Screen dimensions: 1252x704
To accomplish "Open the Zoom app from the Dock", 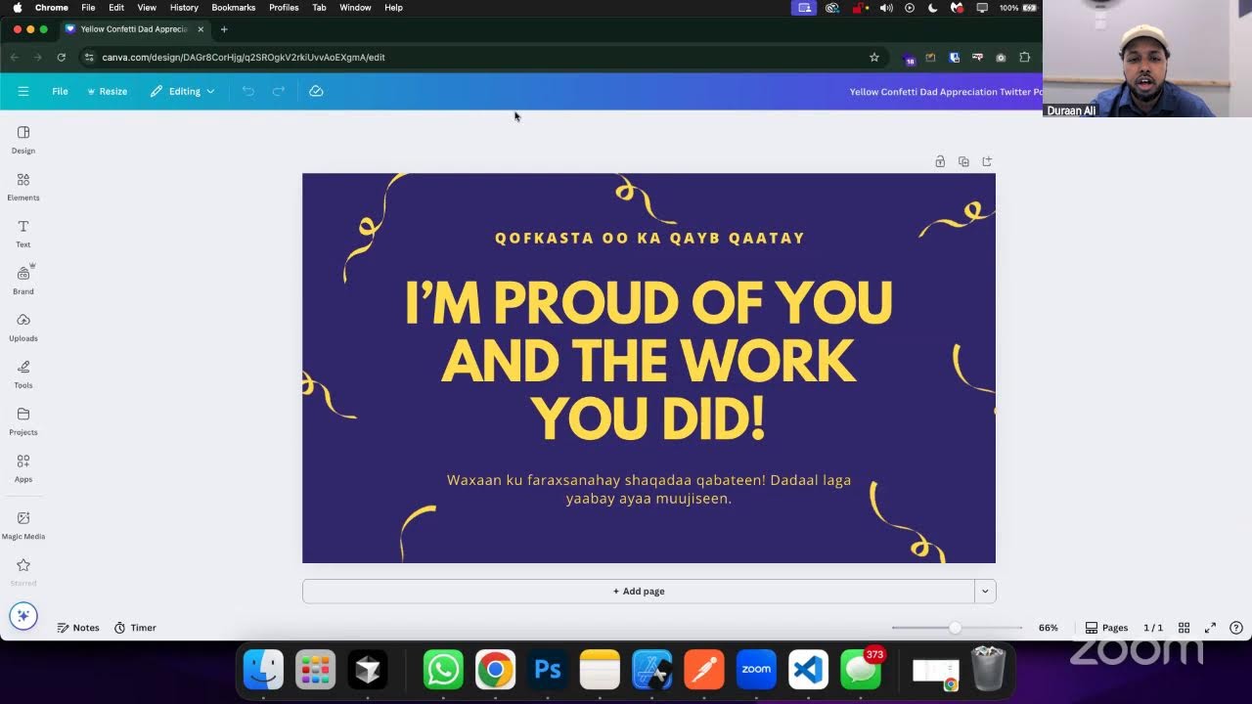I will point(756,670).
